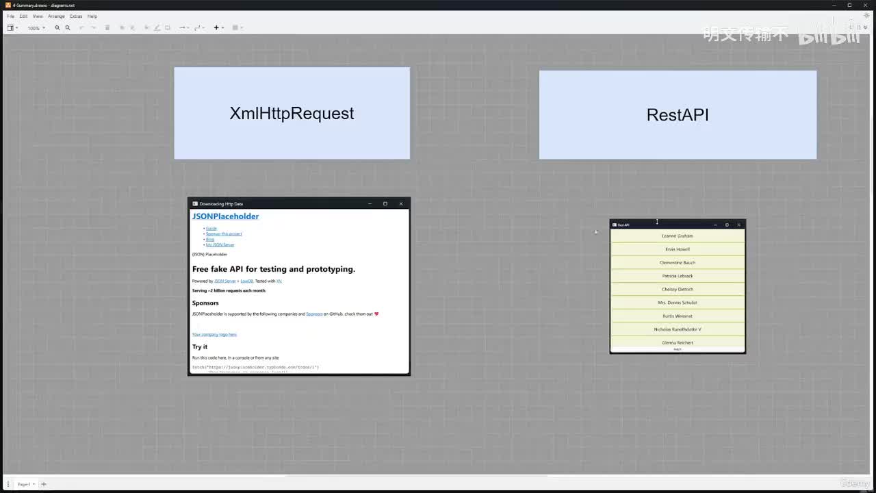This screenshot has height=493, width=876.
Task: Click the Zoom Out magnifier icon
Action: pos(68,28)
